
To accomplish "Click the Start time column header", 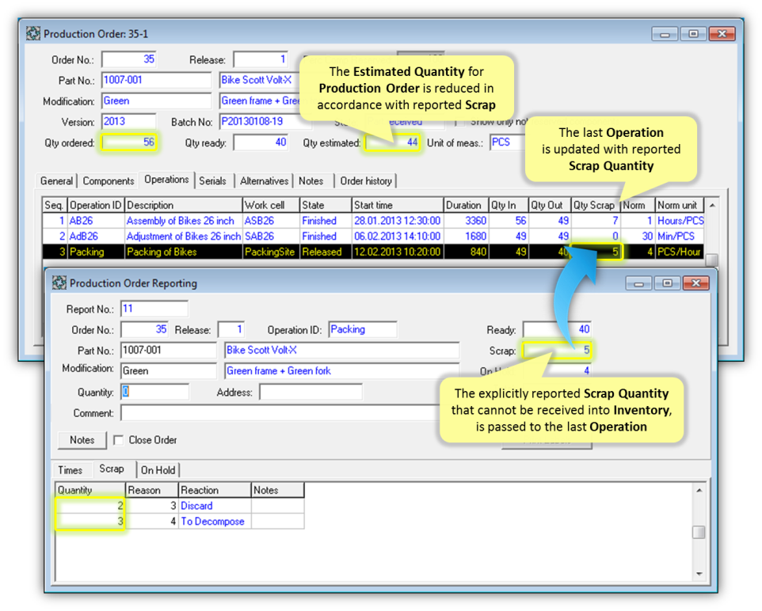I will point(398,205).
